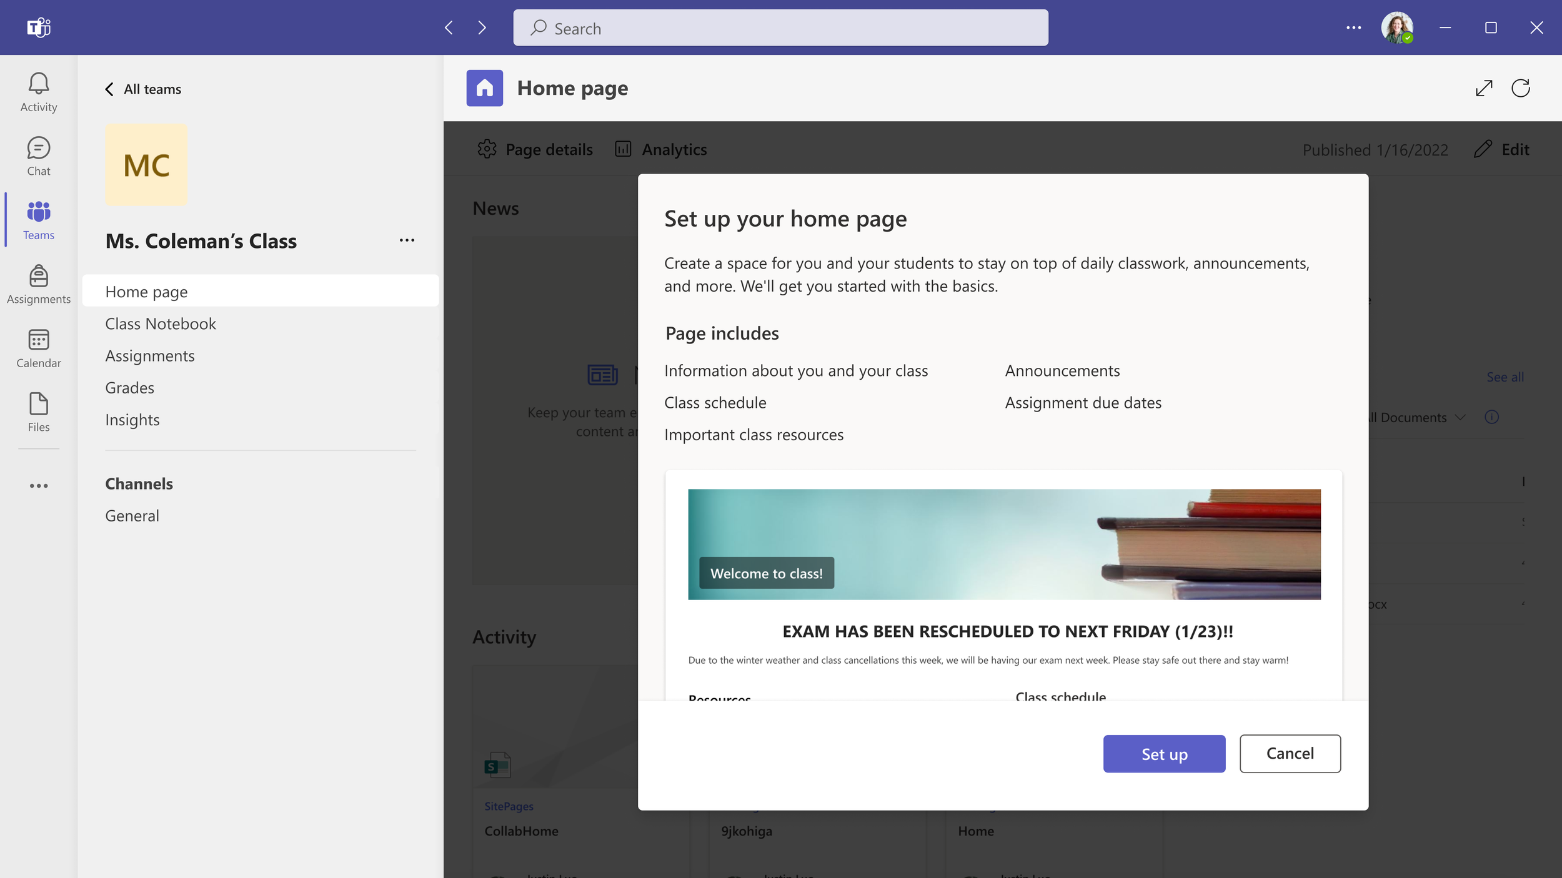Image resolution: width=1562 pixels, height=878 pixels.
Task: Open the Insights section
Action: [132, 420]
